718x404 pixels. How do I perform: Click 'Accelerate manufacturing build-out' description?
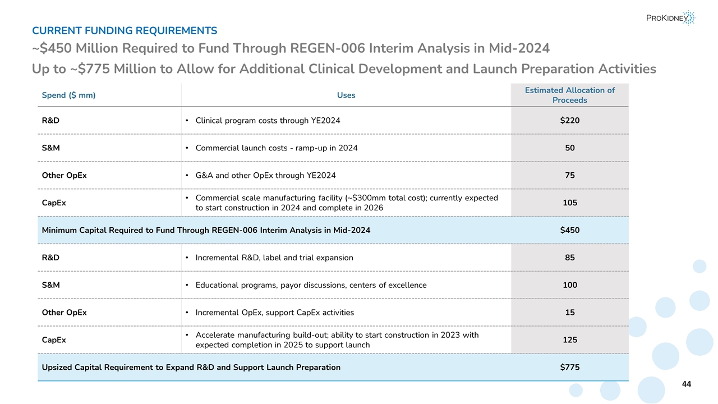click(x=337, y=340)
